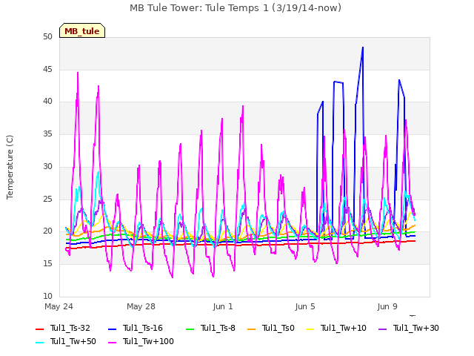Toggle Tul1_Tw+100 legend entry
Viewport: 474px width, 356px height.
coord(141,341)
